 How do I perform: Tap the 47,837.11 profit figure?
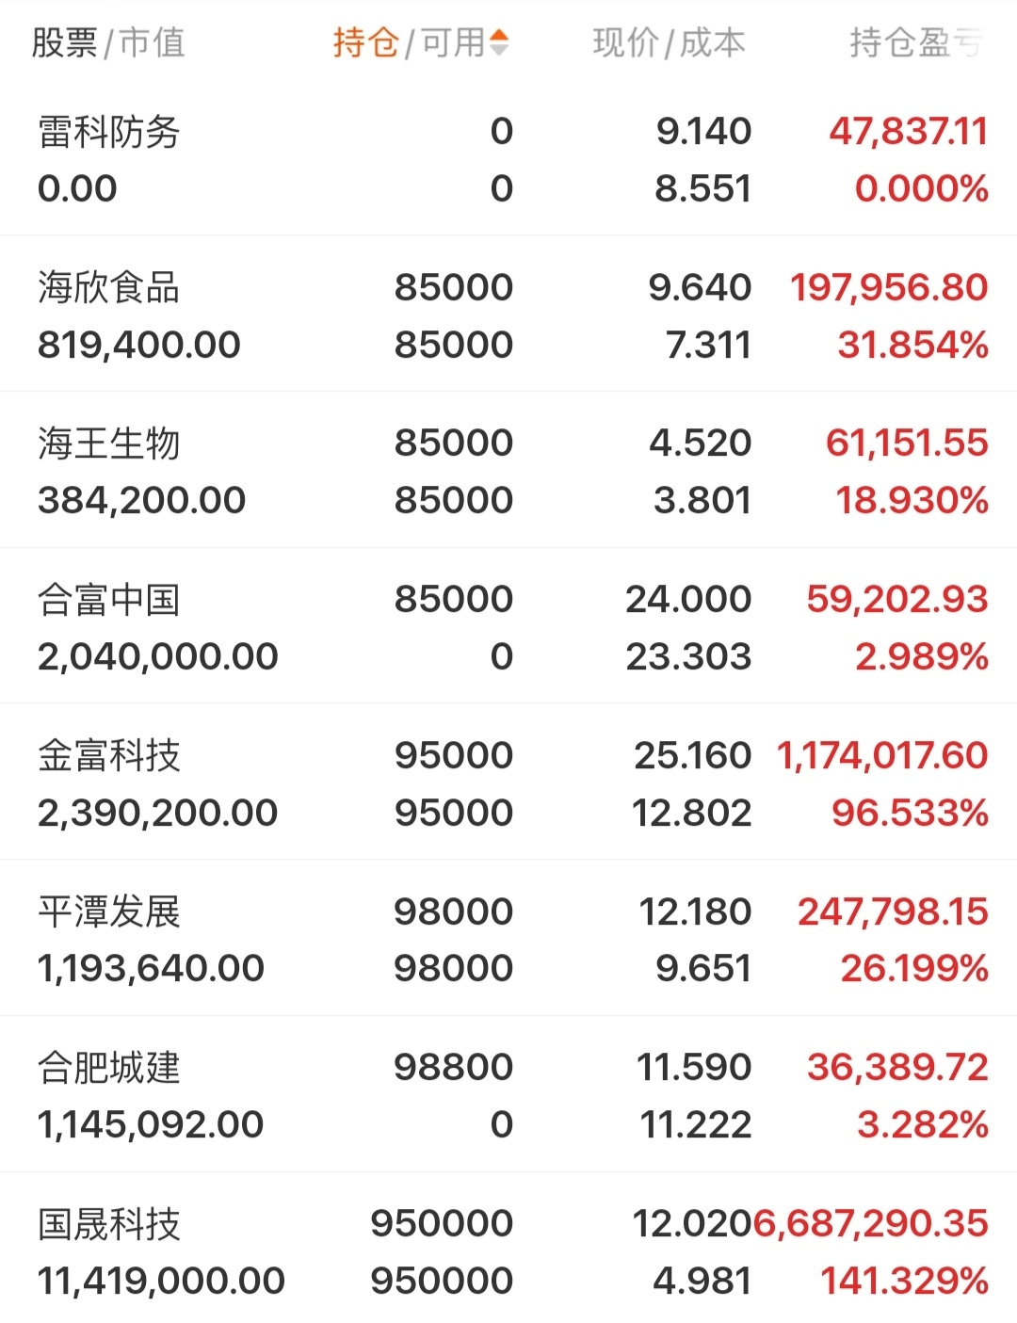(x=909, y=131)
